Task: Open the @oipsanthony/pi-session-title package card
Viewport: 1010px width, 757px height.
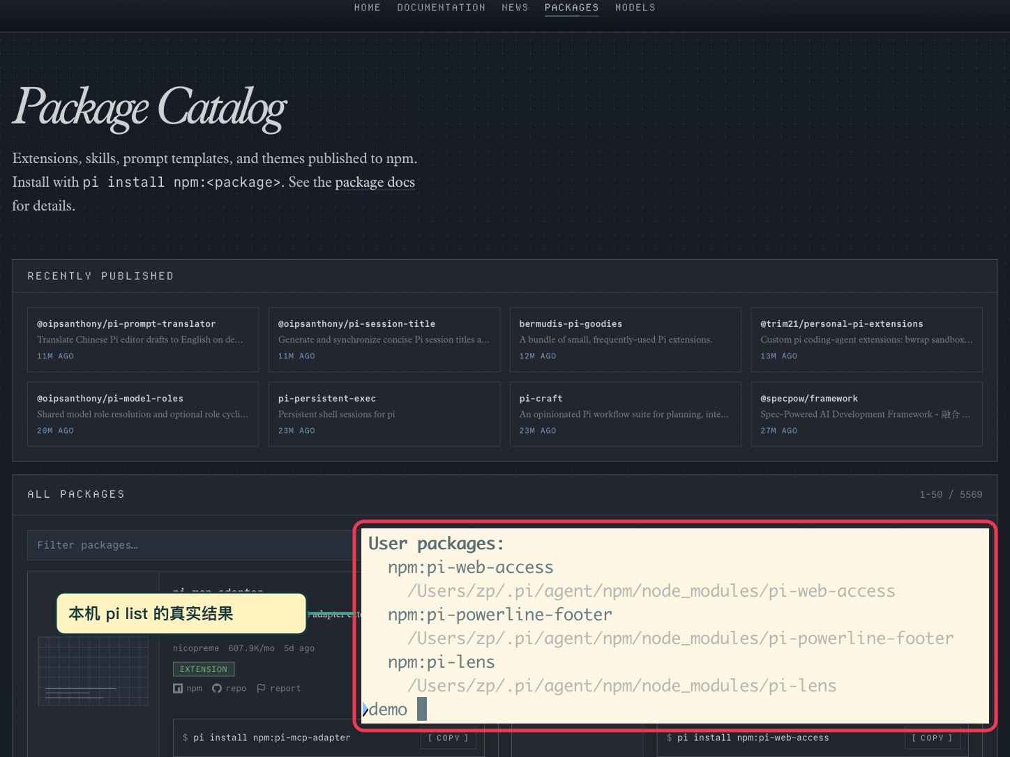Action: [x=384, y=339]
